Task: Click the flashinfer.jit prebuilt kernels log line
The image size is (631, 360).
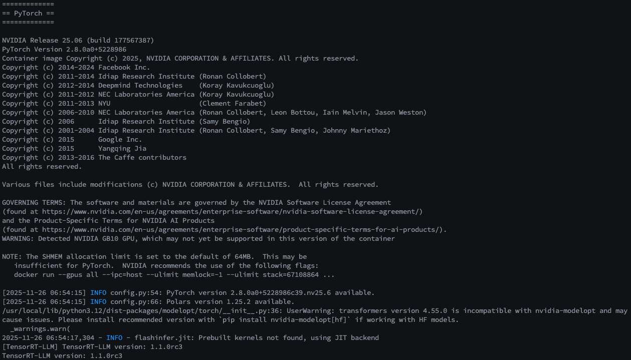Action: tap(190, 337)
